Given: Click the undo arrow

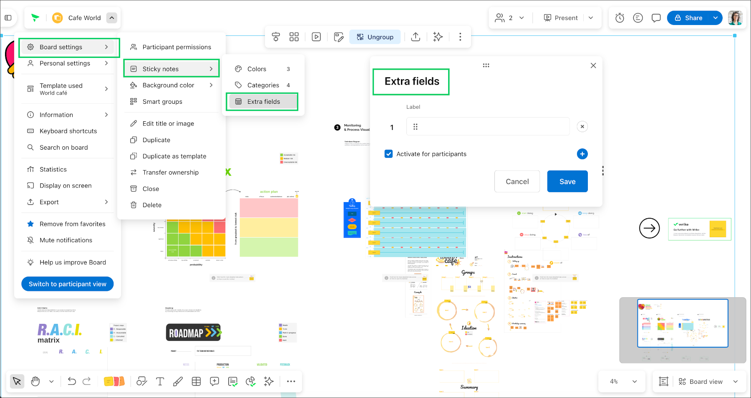Looking at the screenshot, I should [72, 381].
